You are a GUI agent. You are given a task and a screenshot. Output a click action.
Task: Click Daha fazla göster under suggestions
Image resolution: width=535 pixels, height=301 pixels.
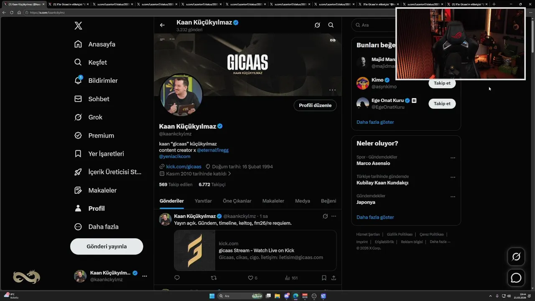[x=375, y=122]
